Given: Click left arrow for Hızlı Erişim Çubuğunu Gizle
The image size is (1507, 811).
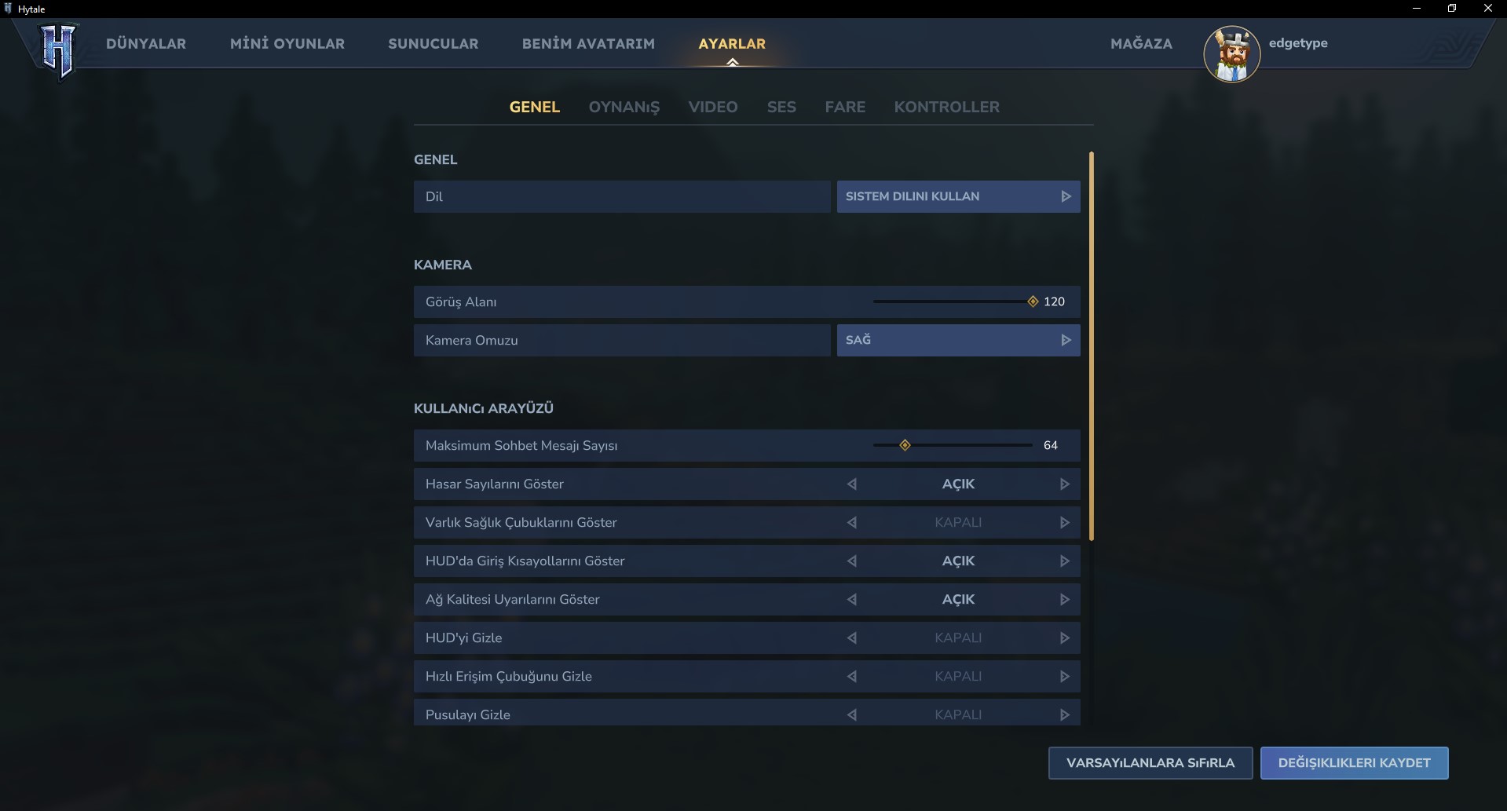Looking at the screenshot, I should (852, 677).
